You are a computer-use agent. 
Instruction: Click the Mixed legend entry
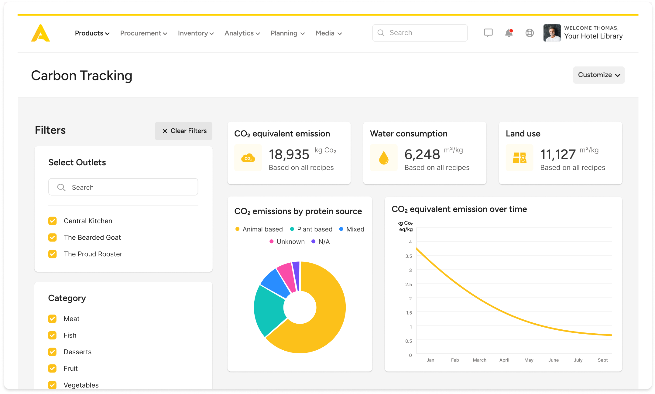pos(352,229)
